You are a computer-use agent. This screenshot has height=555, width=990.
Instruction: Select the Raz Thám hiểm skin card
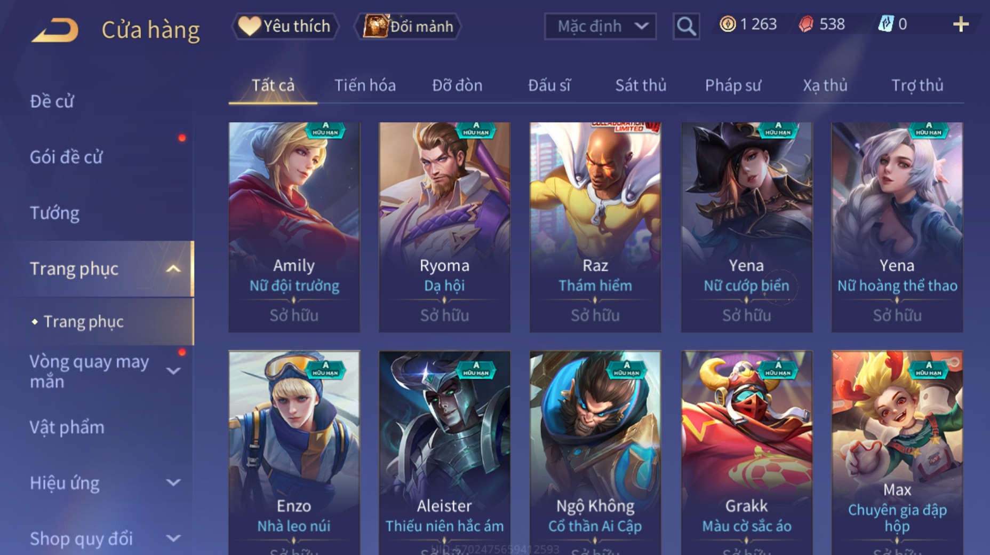[595, 227]
